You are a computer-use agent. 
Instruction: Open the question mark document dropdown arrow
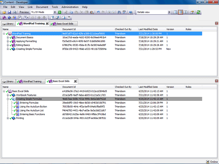28,17
